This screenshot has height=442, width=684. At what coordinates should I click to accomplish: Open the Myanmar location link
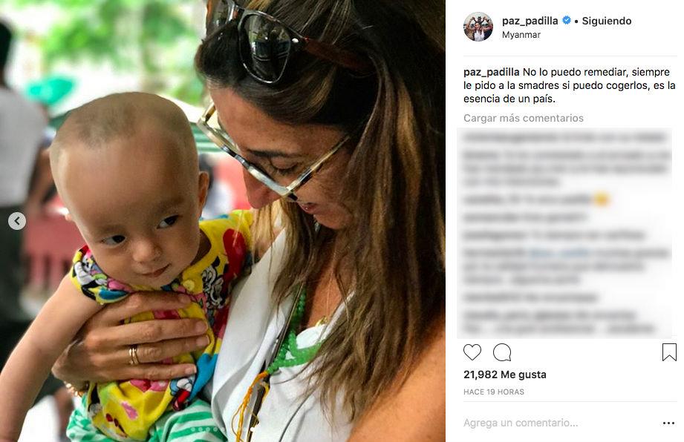521,35
